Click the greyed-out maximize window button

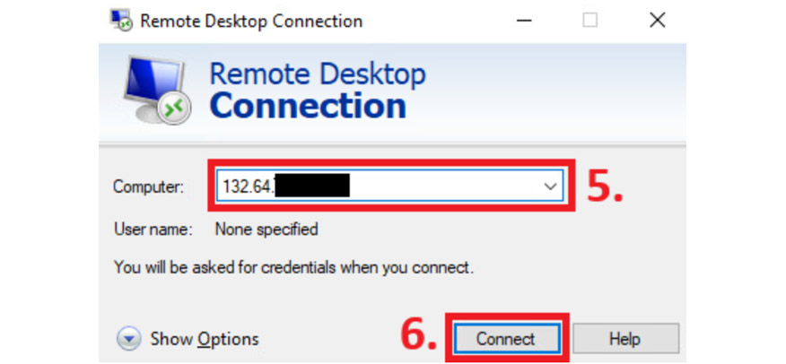589,21
